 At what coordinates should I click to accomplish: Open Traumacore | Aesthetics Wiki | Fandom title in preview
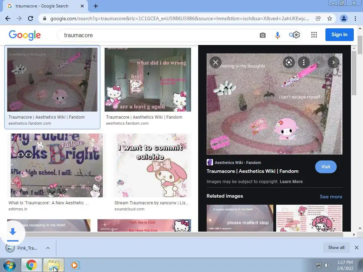click(252, 171)
